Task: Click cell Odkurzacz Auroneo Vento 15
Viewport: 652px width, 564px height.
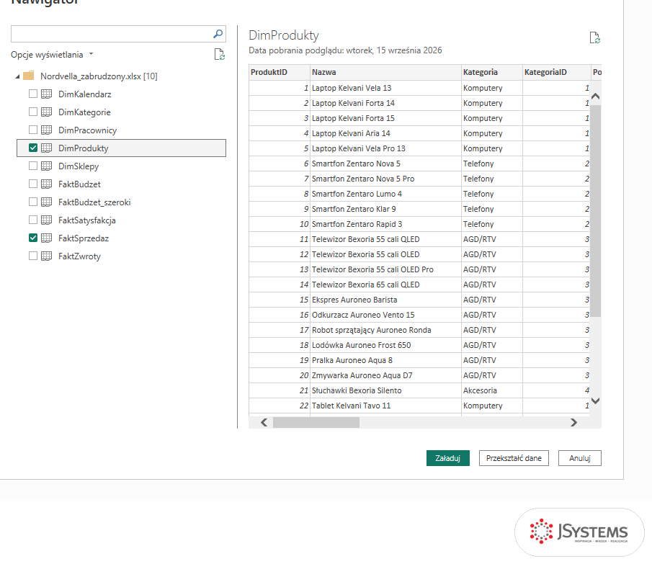Action: (385, 315)
